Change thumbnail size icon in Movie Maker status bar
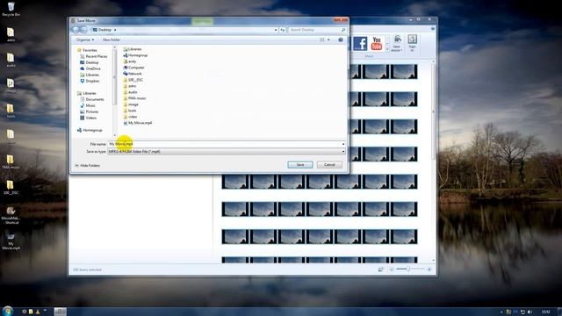This screenshot has height=316, width=562. (x=380, y=269)
